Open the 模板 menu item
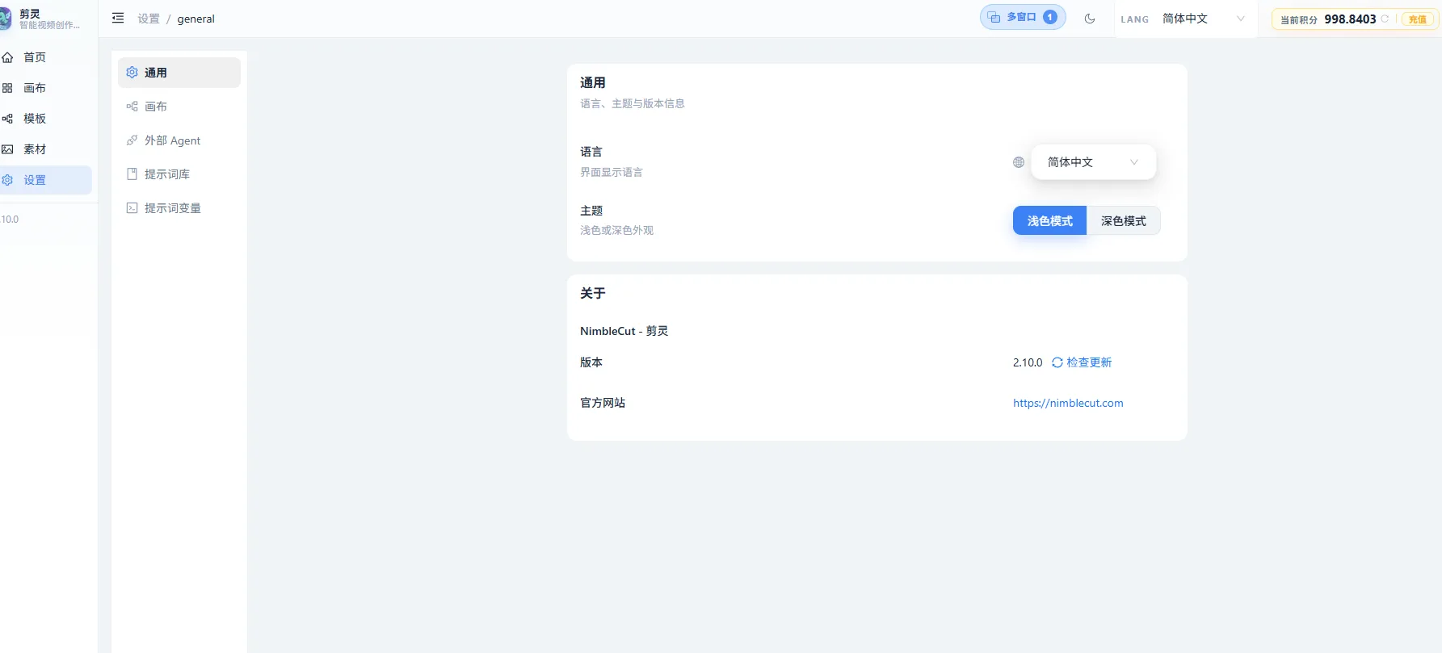 (x=46, y=119)
